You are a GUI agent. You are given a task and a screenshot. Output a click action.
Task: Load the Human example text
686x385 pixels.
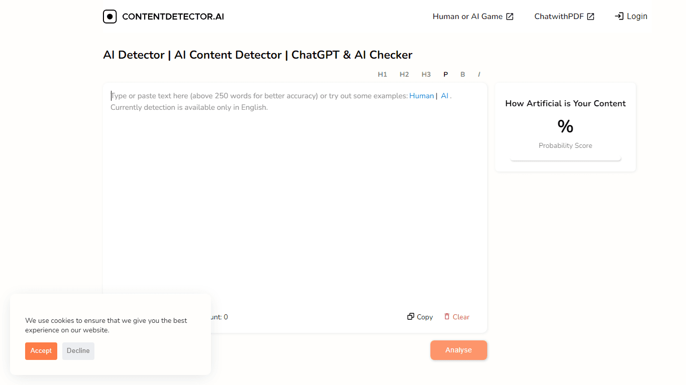421,96
